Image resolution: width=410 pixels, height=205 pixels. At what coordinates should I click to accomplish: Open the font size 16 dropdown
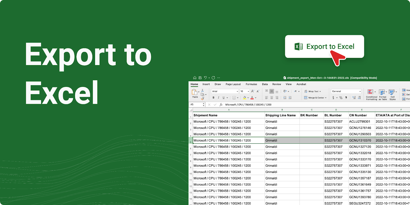[x=245, y=91]
